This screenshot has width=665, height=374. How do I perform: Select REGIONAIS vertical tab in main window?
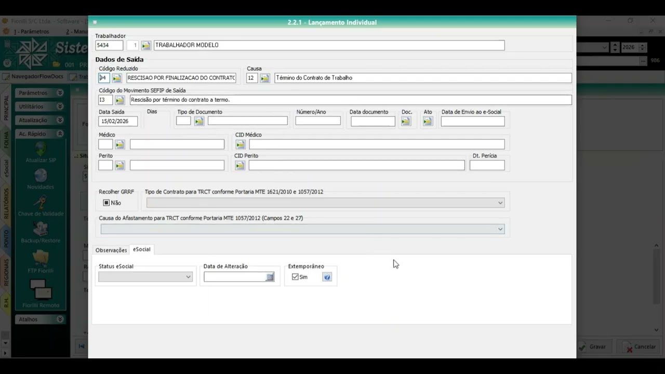pos(6,273)
